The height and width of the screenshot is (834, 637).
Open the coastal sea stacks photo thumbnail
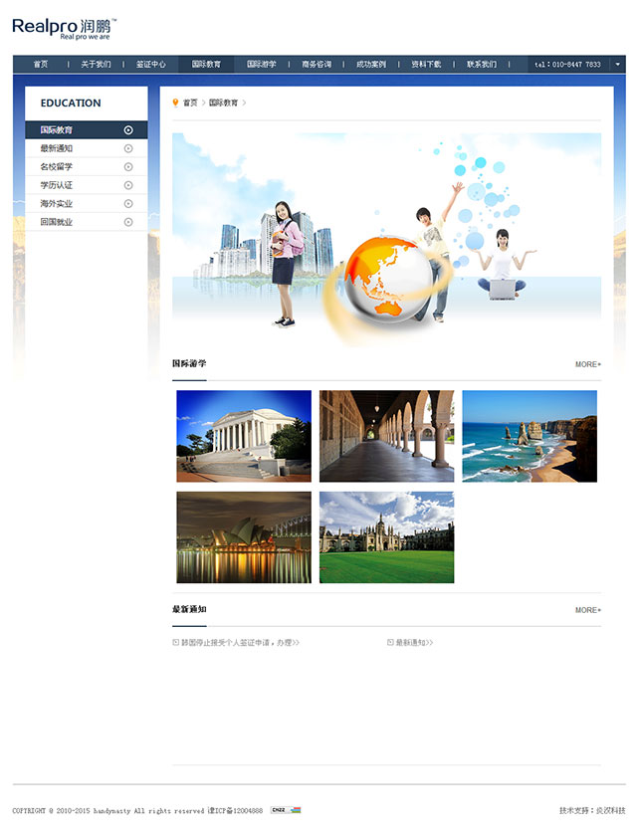[530, 436]
